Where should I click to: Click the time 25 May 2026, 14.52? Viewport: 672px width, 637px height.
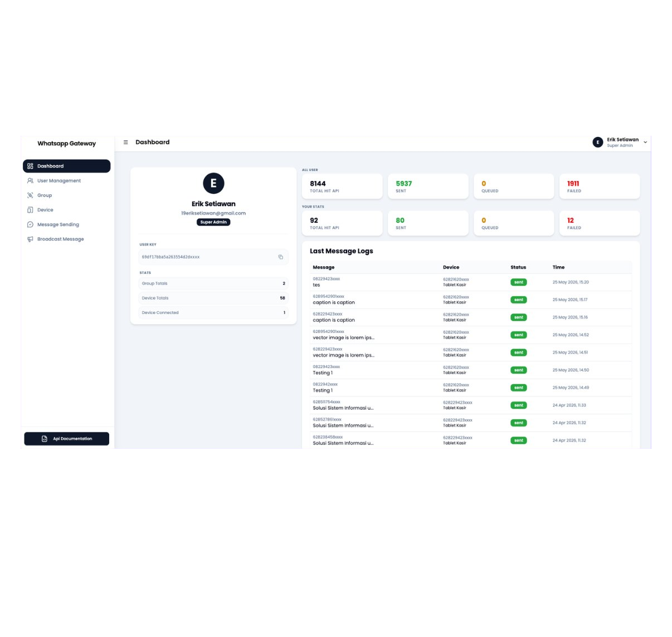(x=571, y=335)
